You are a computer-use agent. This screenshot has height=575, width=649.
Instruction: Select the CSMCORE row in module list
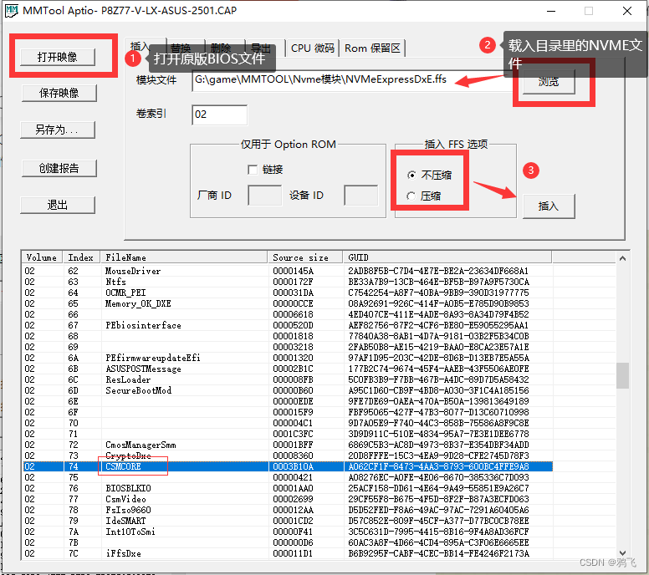coord(288,466)
